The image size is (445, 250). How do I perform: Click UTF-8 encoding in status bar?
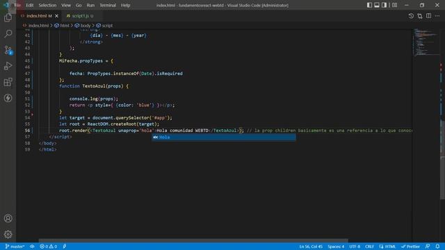[355, 247]
